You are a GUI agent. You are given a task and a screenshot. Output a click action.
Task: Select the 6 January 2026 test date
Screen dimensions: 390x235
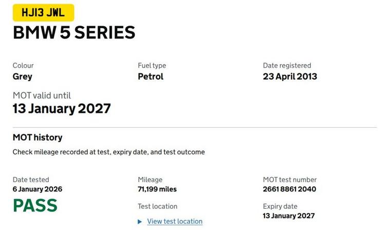[x=38, y=189]
